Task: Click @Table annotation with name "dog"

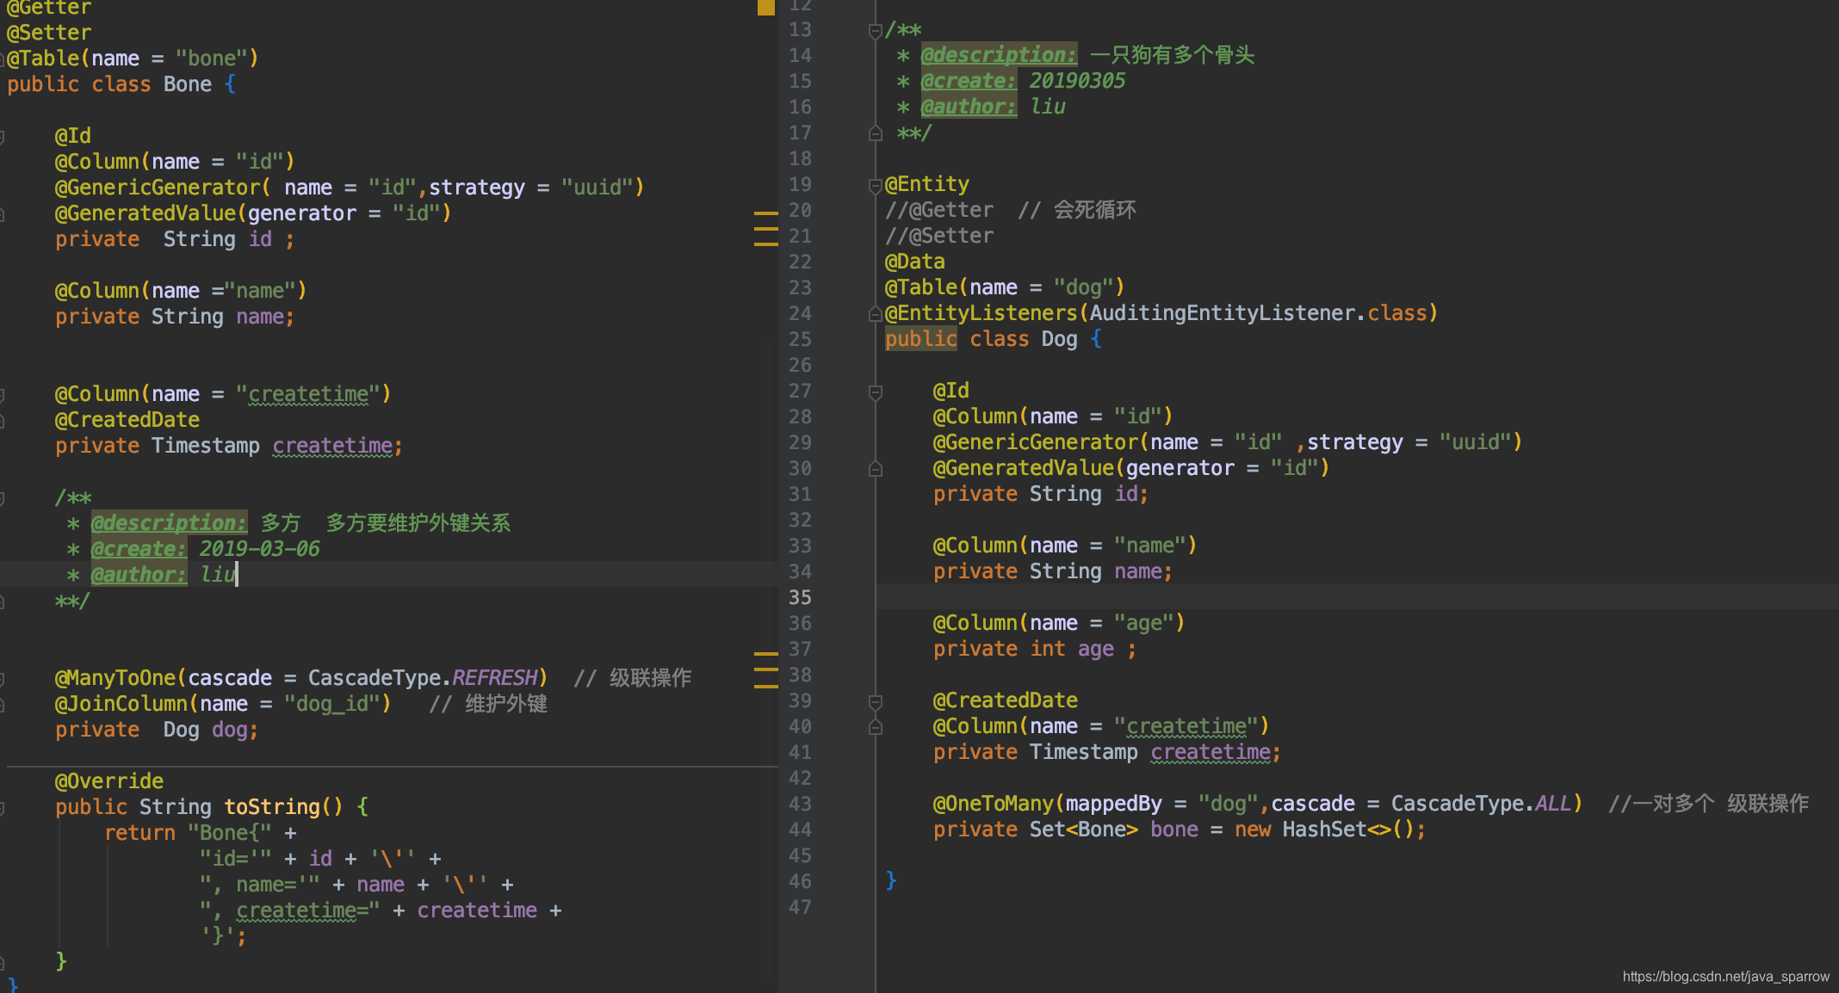Action: point(1005,287)
